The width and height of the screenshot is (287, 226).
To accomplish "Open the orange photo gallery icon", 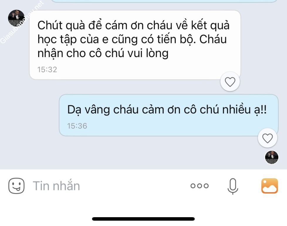I will pyautogui.click(x=269, y=186).
